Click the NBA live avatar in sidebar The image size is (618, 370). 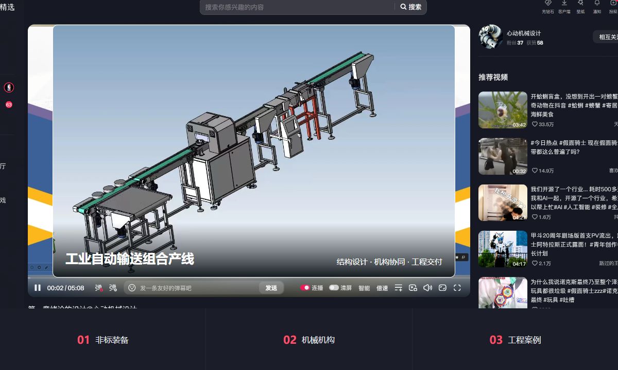[x=9, y=87]
